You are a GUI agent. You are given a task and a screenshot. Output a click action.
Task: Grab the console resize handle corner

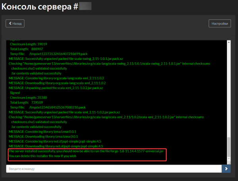point(229,163)
